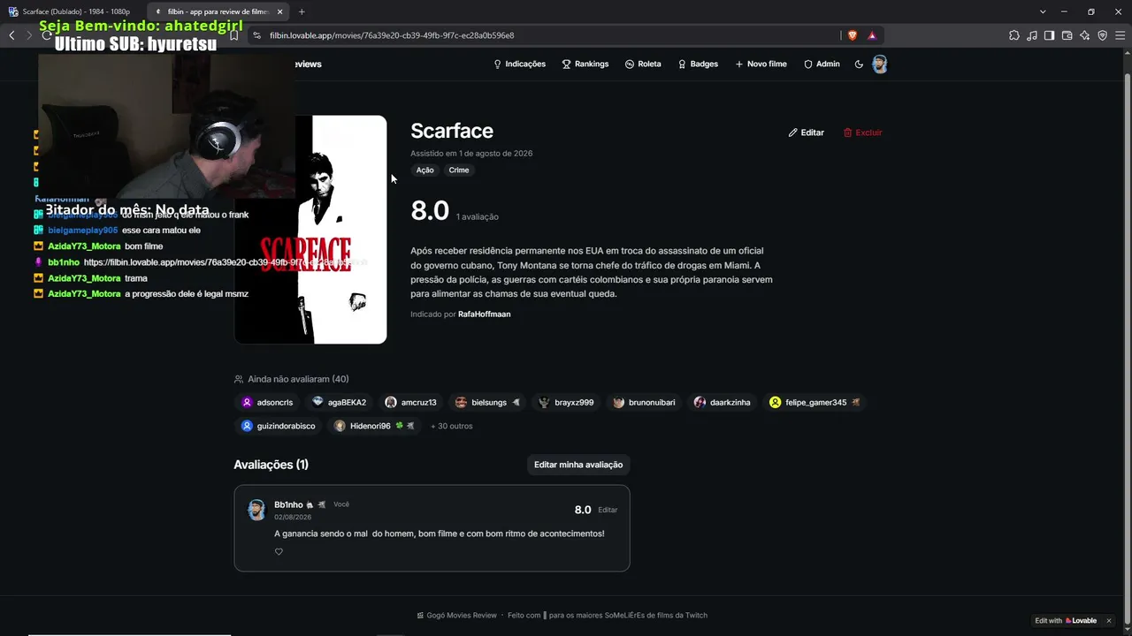Expand the '+ 30 outros' user list
The image size is (1132, 636).
(x=452, y=426)
